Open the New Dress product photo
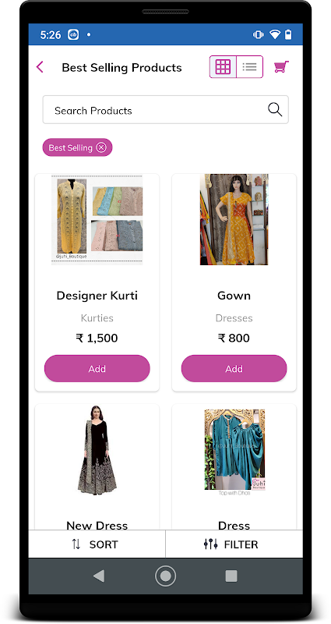Screen dimensions: 331x624 click(97, 451)
